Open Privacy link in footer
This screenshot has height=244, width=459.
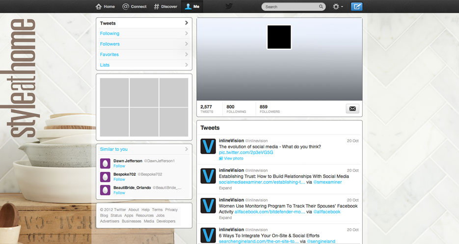tap(171, 210)
